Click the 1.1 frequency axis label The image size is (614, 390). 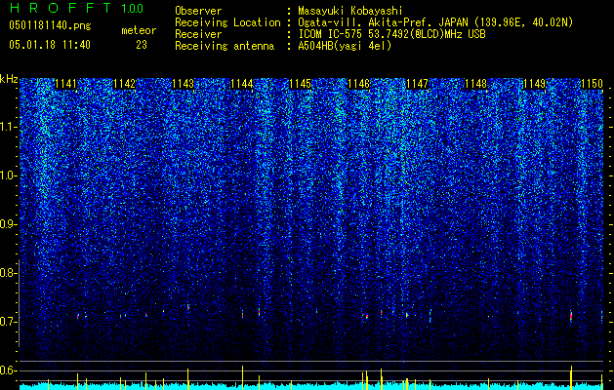coord(8,127)
